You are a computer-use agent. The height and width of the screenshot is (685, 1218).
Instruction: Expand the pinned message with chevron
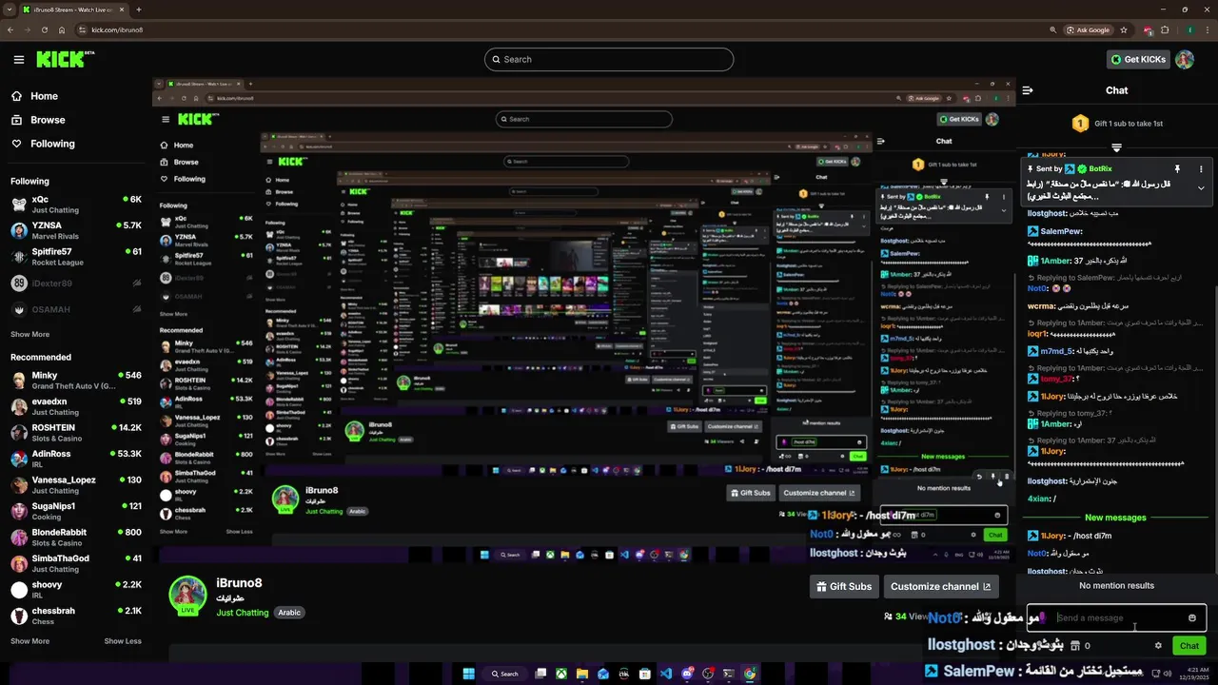pyautogui.click(x=1201, y=188)
